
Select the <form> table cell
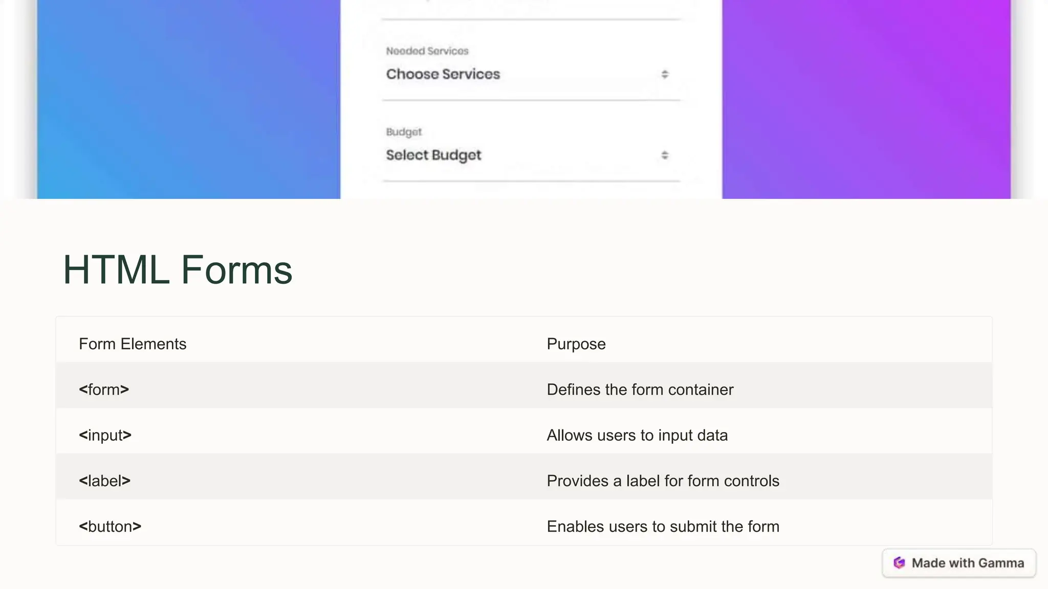coord(104,390)
